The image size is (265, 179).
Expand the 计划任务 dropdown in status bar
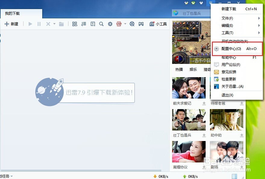tap(6, 176)
